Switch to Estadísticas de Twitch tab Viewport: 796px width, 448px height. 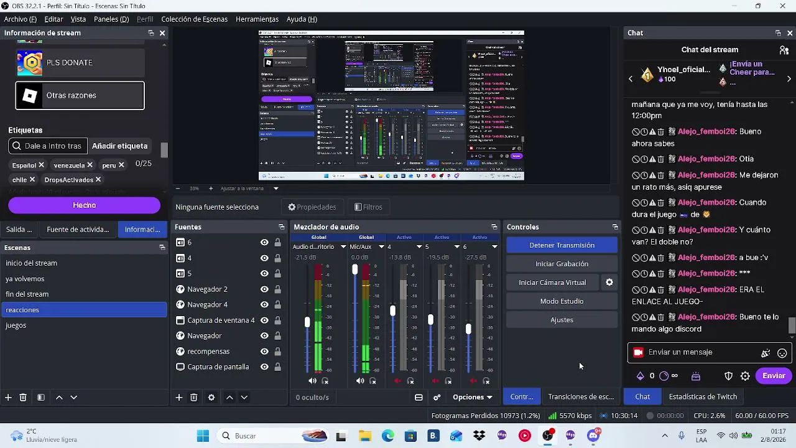(x=703, y=397)
